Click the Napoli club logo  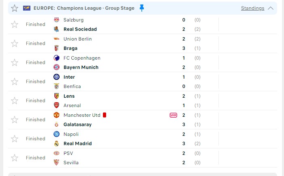tap(56, 134)
